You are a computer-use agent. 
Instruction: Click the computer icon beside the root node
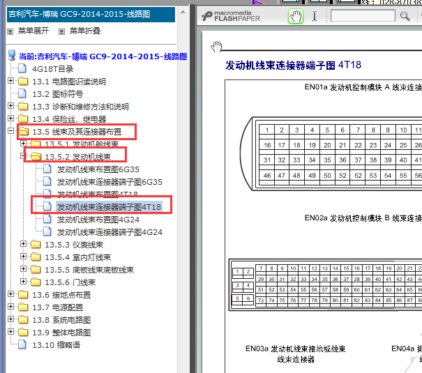pyautogui.click(x=12, y=55)
